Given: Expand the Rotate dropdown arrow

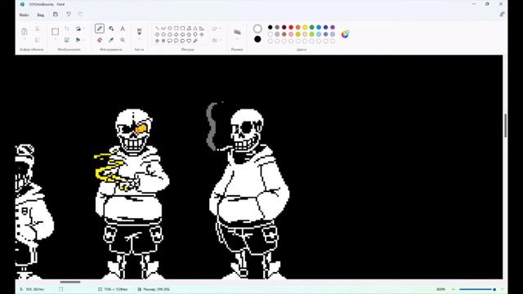Looking at the screenshot, I should click(83, 29).
